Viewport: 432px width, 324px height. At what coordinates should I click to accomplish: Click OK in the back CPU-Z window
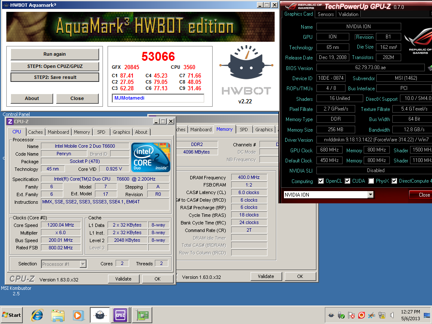[300, 276]
